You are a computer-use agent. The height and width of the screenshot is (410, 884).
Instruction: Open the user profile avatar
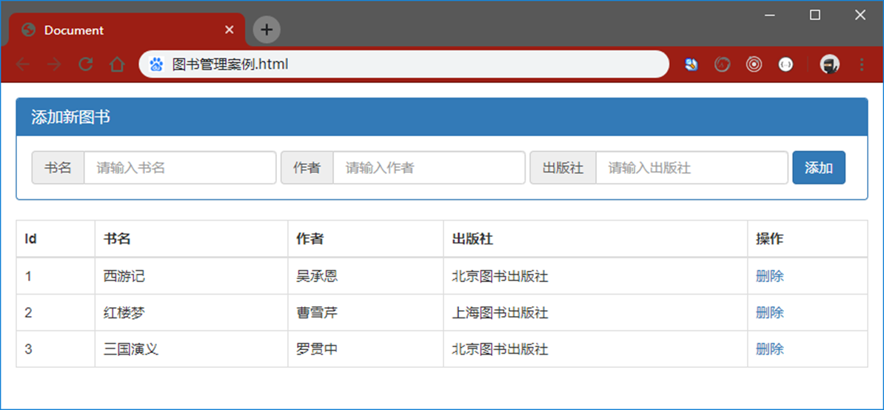(829, 65)
